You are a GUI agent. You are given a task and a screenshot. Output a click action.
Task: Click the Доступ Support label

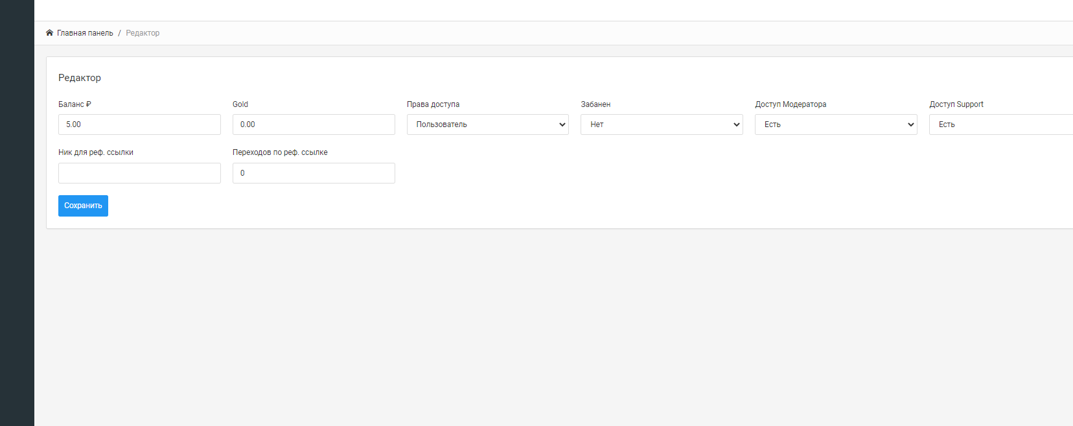click(956, 104)
